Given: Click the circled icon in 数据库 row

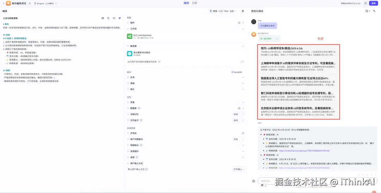Looking at the screenshot, I should (x=239, y=108).
